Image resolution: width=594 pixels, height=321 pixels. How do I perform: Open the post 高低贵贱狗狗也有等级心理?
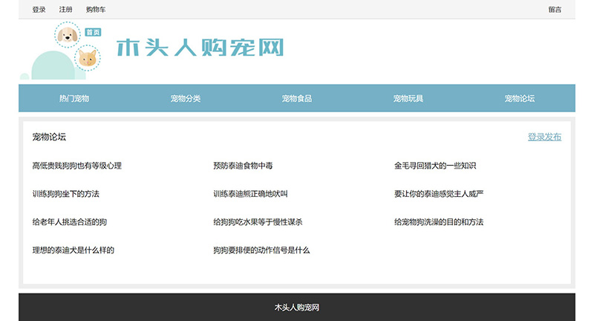click(x=77, y=166)
